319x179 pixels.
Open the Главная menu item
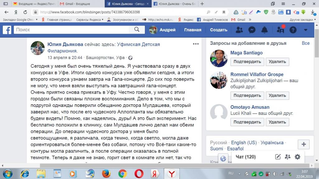[x=193, y=30]
